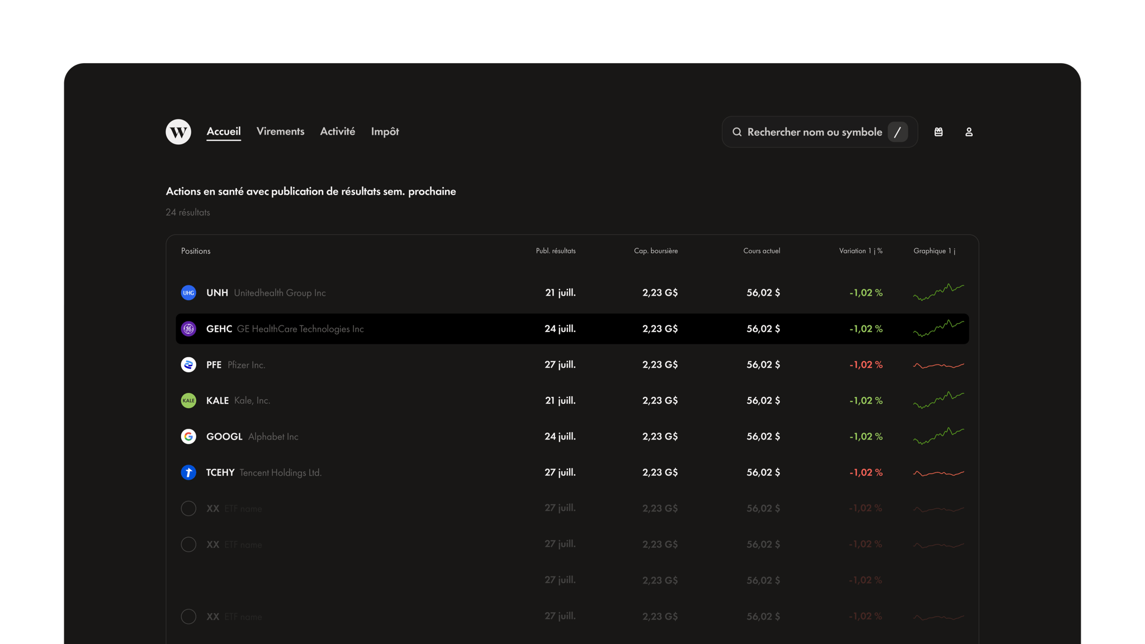Open the TCEHY red sparkline chart
Viewport: 1145px width, 644px height.
[938, 473]
